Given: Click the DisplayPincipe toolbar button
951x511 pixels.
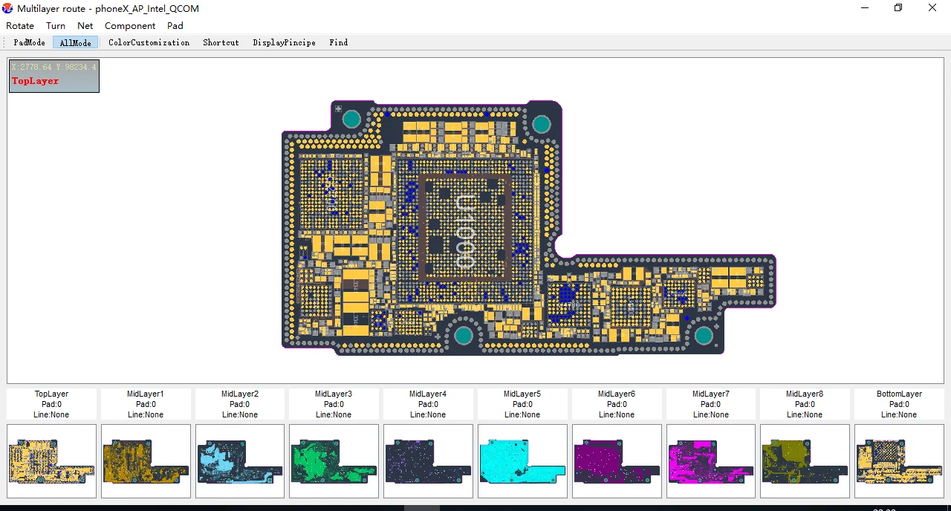Looking at the screenshot, I should click(284, 42).
